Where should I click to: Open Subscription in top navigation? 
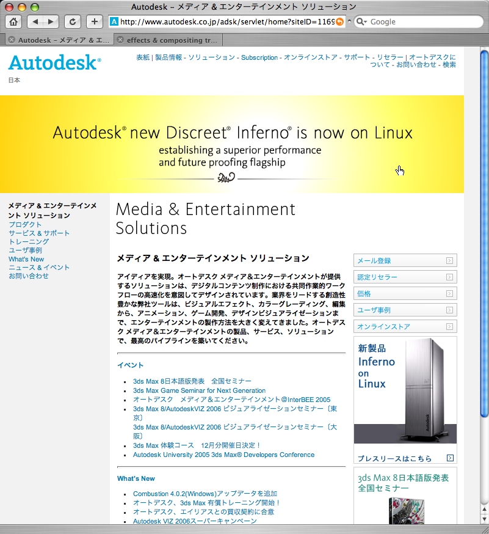259,57
